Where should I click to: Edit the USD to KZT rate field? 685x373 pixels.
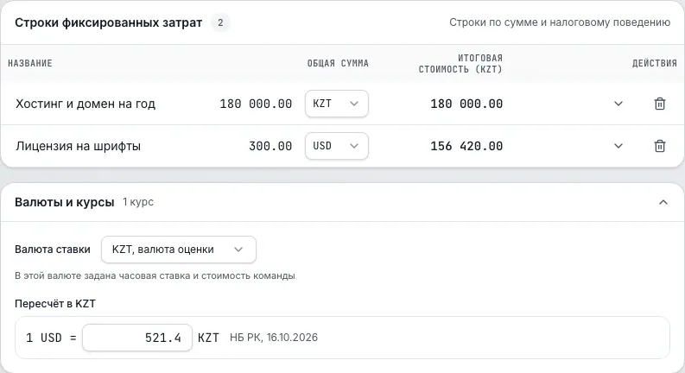point(137,338)
